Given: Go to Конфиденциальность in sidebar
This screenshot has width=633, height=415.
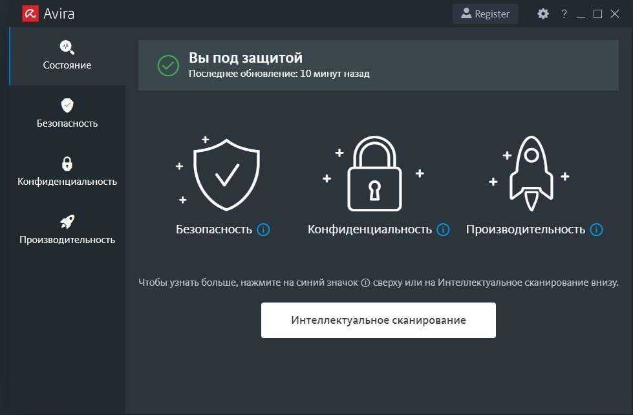Looking at the screenshot, I should 67,172.
